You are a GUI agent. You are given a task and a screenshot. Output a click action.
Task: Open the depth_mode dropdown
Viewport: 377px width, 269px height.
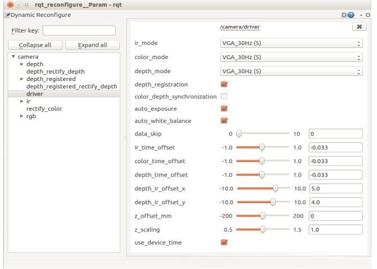tap(291, 71)
